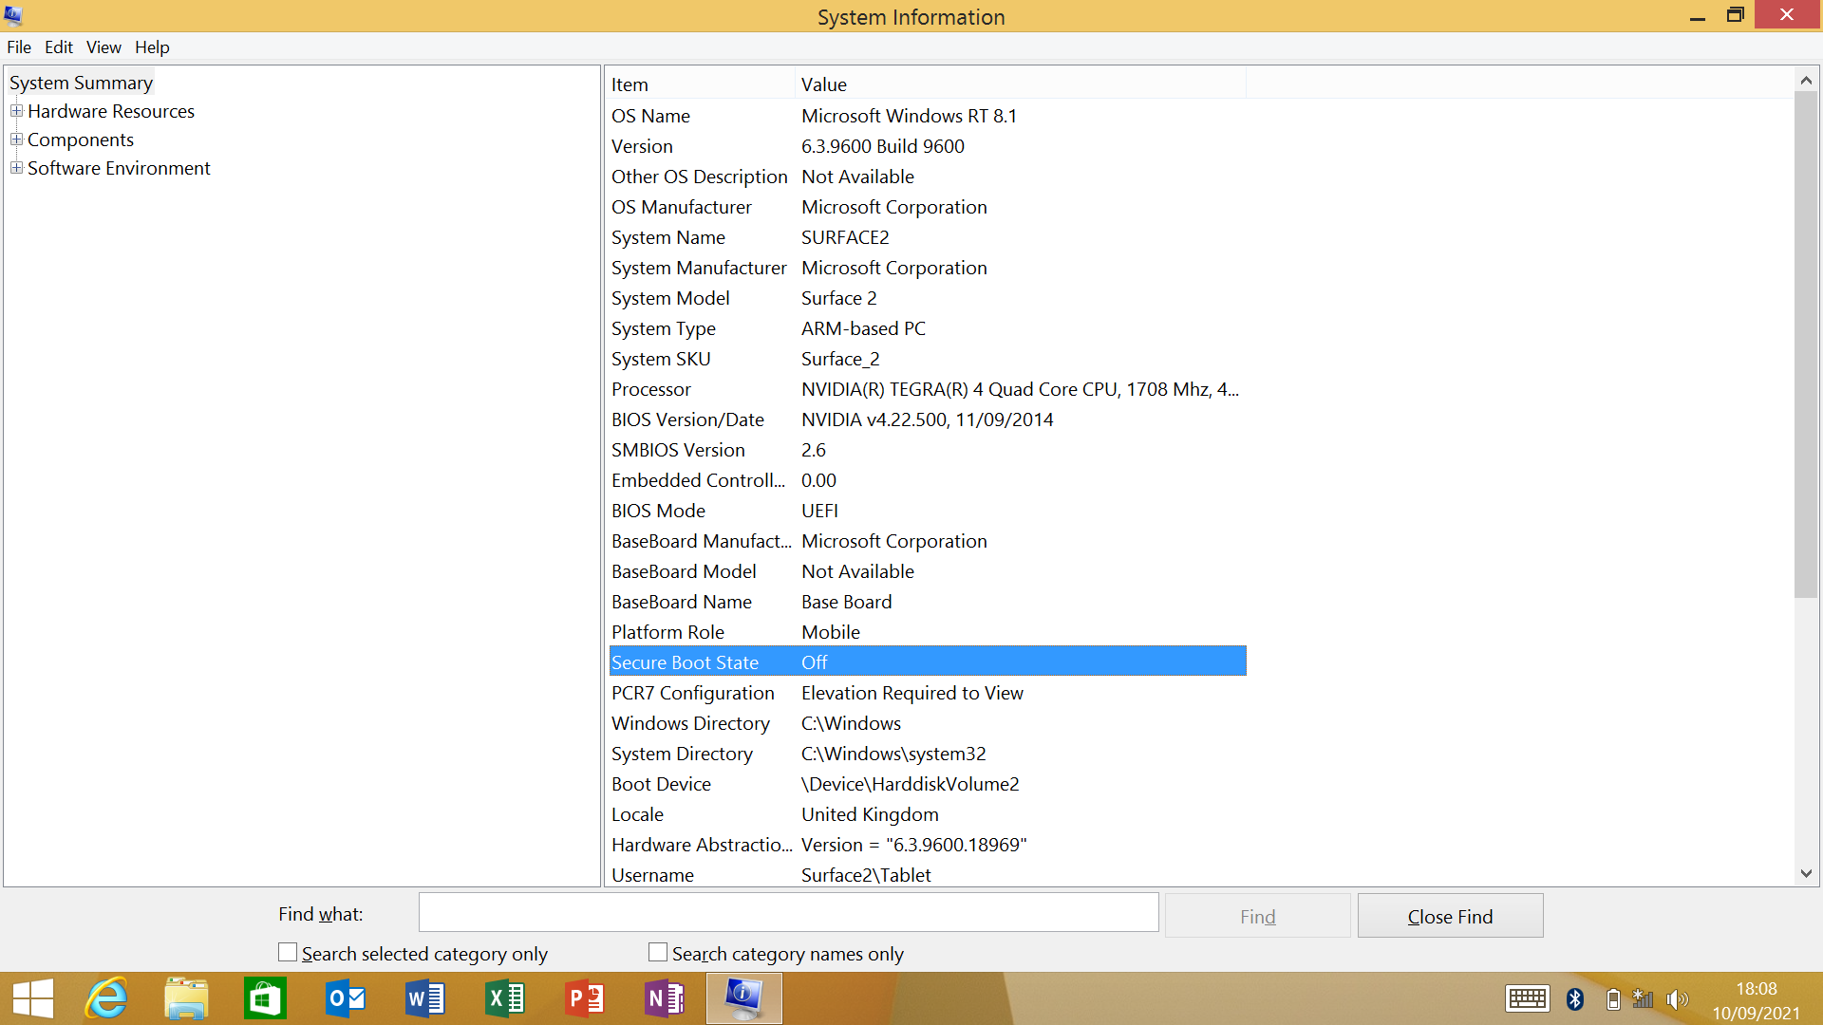This screenshot has height=1025, width=1823.
Task: Show the taskbar clock and date
Action: (1756, 1000)
